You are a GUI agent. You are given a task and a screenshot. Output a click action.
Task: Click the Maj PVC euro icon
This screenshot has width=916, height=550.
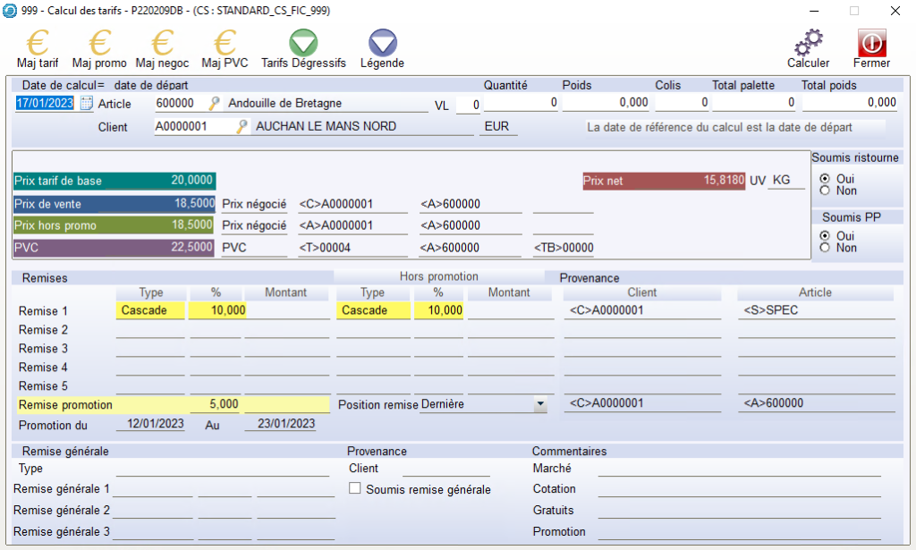pyautogui.click(x=225, y=43)
